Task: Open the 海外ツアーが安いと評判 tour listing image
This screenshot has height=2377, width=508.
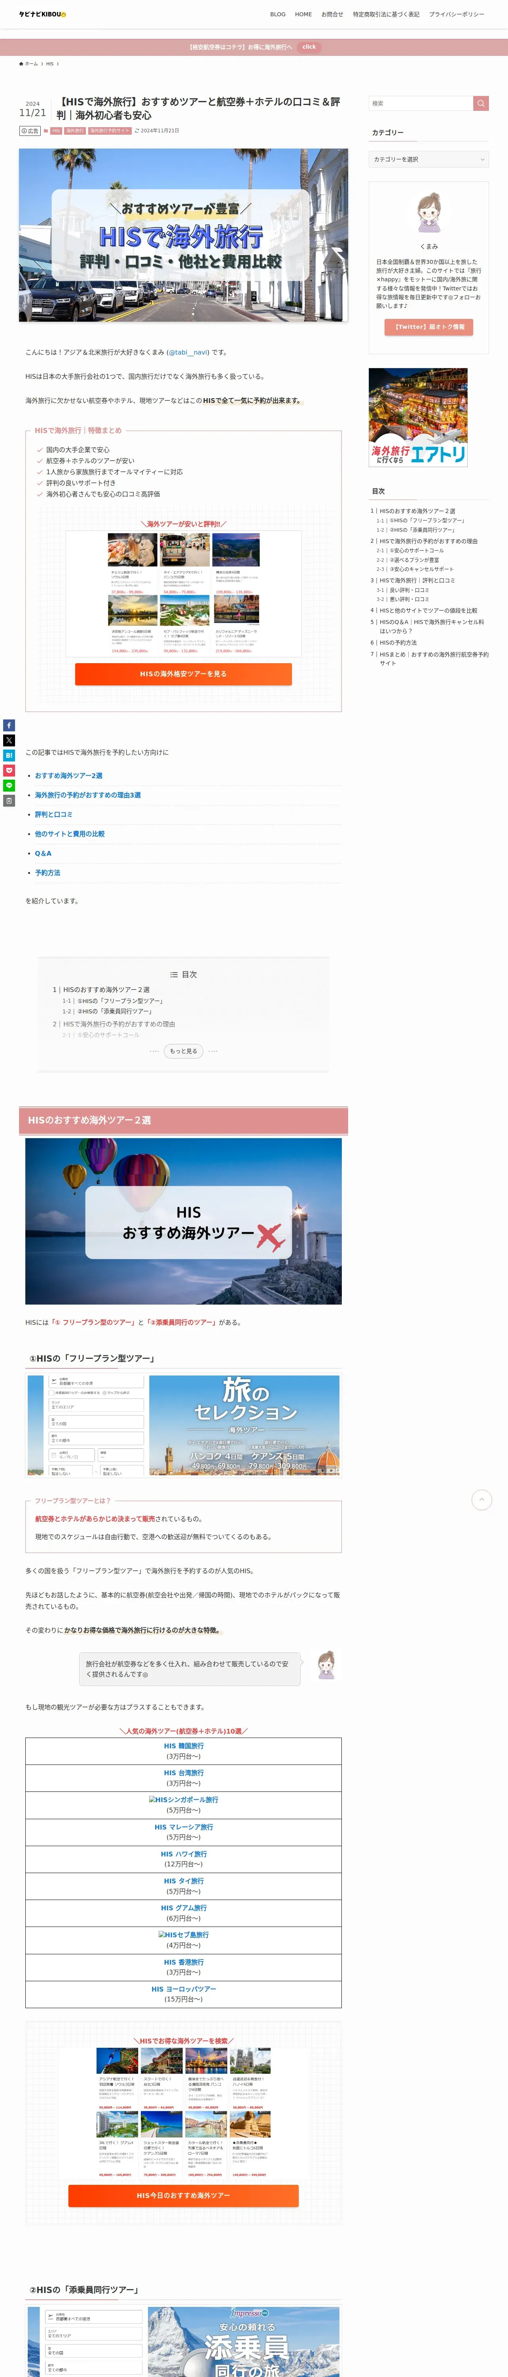Action: (184, 593)
